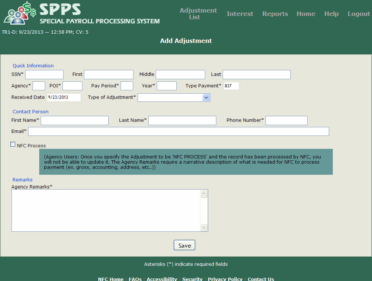
Task: Open the Reports menu item
Action: pos(275,14)
